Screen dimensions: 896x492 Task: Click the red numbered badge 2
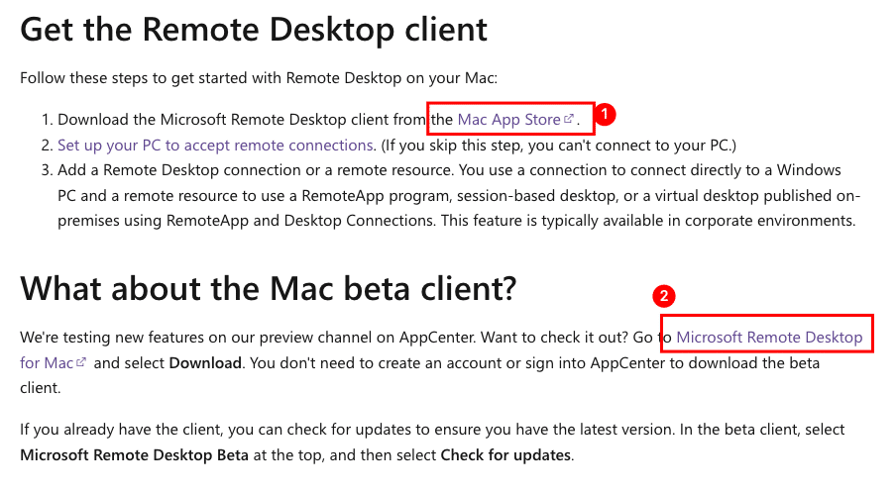pos(663,296)
